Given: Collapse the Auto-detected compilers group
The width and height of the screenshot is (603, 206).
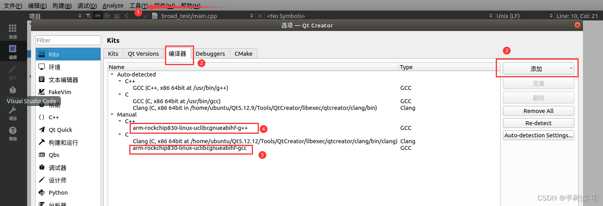Looking at the screenshot, I should coord(112,75).
